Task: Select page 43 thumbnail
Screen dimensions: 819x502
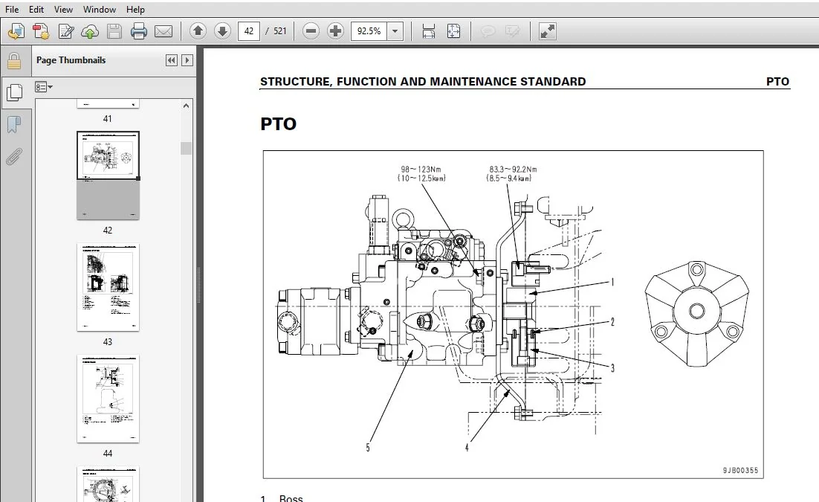Action: point(108,287)
